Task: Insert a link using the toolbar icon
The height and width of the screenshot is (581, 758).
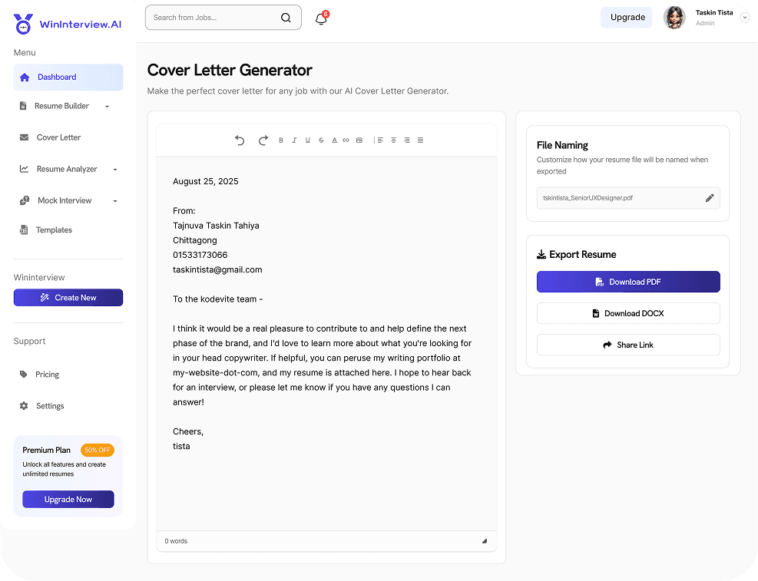Action: [346, 140]
